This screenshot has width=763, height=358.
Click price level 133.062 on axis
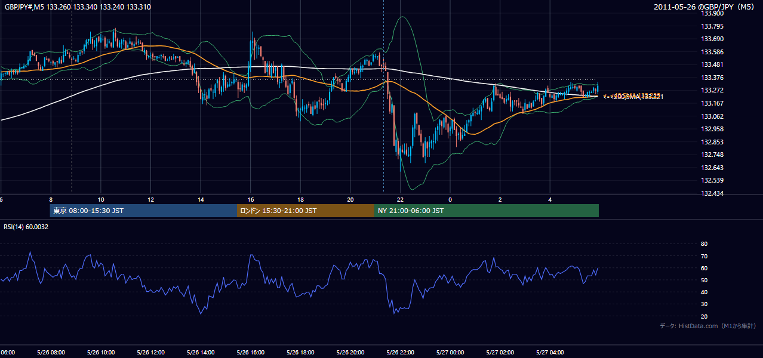[713, 116]
